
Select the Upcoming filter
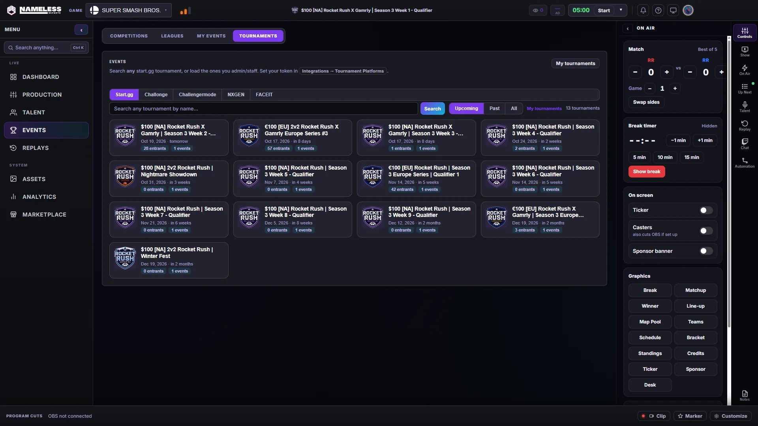466,108
